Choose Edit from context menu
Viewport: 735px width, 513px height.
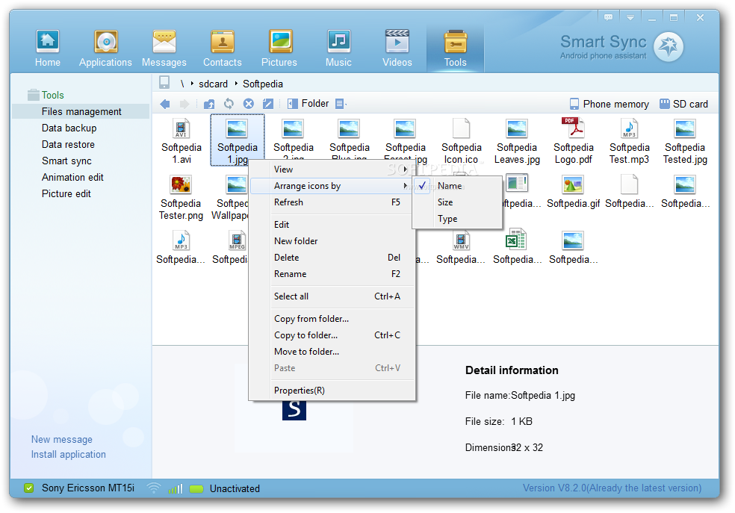coord(332,225)
